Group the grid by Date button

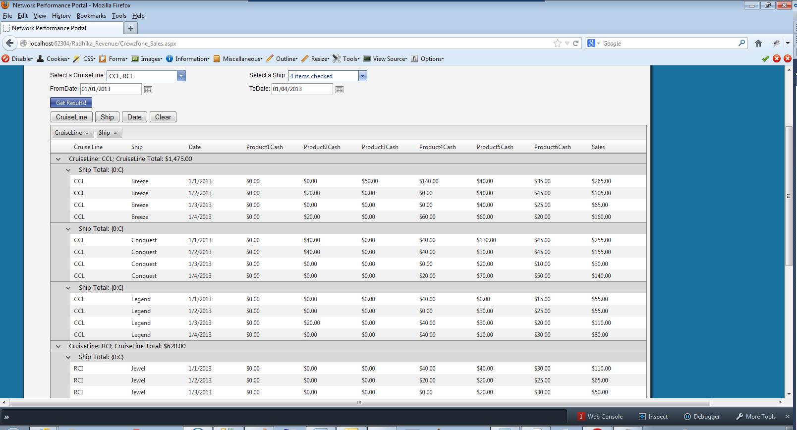click(x=134, y=117)
